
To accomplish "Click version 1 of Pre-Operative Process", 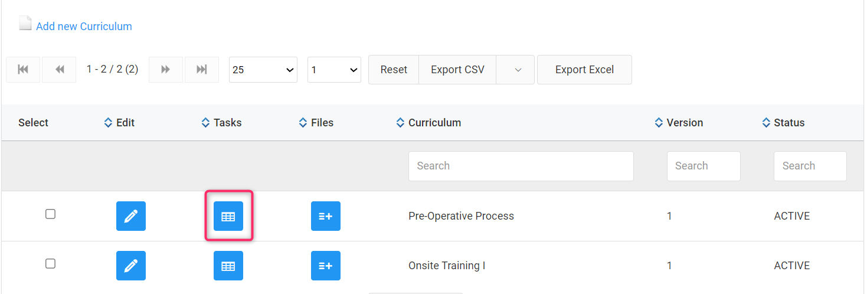I will (x=669, y=216).
